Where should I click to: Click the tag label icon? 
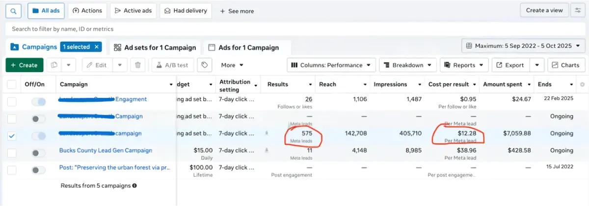point(205,65)
